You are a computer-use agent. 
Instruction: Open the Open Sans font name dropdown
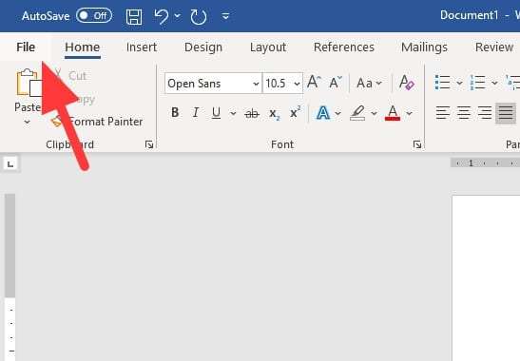[x=256, y=84]
